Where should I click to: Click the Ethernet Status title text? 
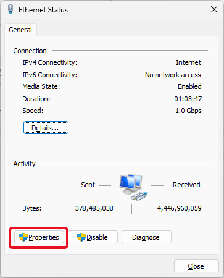click(43, 10)
